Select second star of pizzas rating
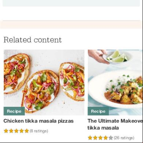Image resolution: width=143 pixels, height=143 pixels. [11, 131]
